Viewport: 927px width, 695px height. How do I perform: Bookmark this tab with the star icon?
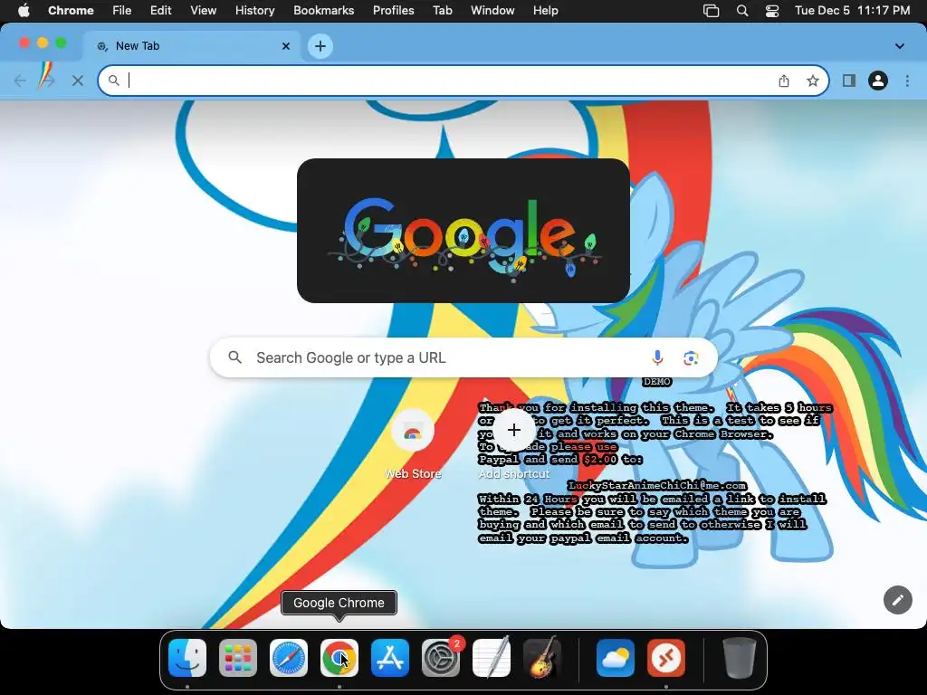pos(813,81)
